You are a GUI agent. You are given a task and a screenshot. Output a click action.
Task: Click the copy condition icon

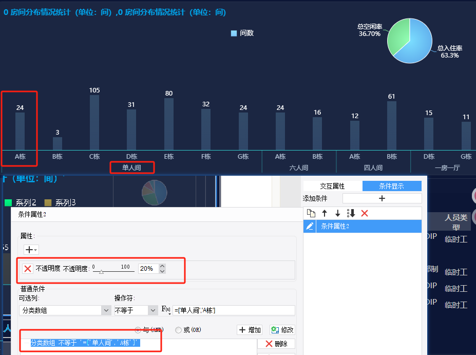tap(311, 213)
